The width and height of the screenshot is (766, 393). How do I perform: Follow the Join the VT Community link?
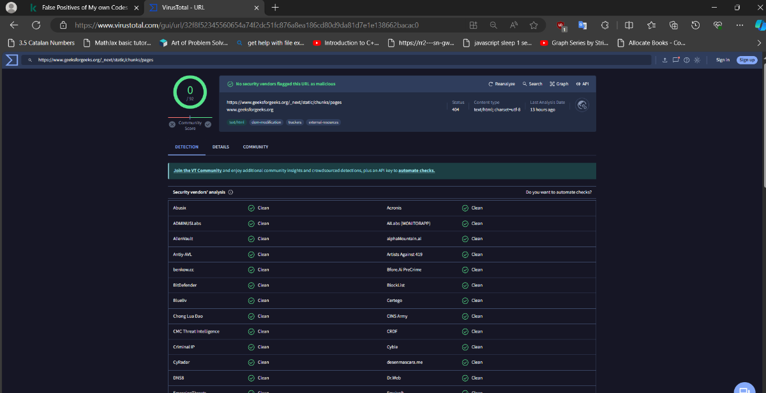click(x=197, y=171)
